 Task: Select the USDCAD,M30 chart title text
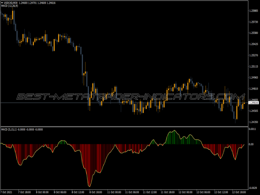tap(10, 3)
